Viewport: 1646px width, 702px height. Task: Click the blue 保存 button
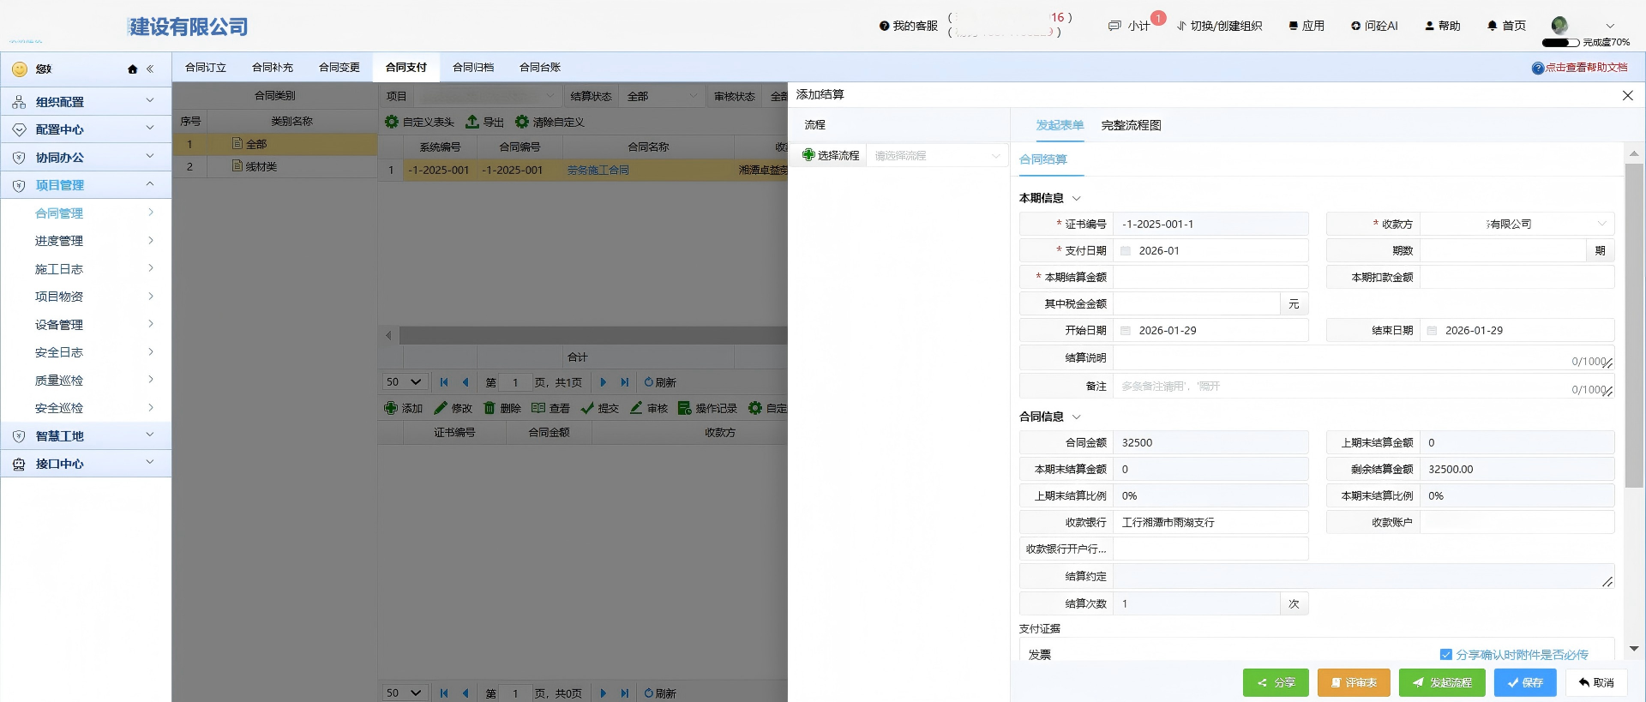pyautogui.click(x=1524, y=682)
